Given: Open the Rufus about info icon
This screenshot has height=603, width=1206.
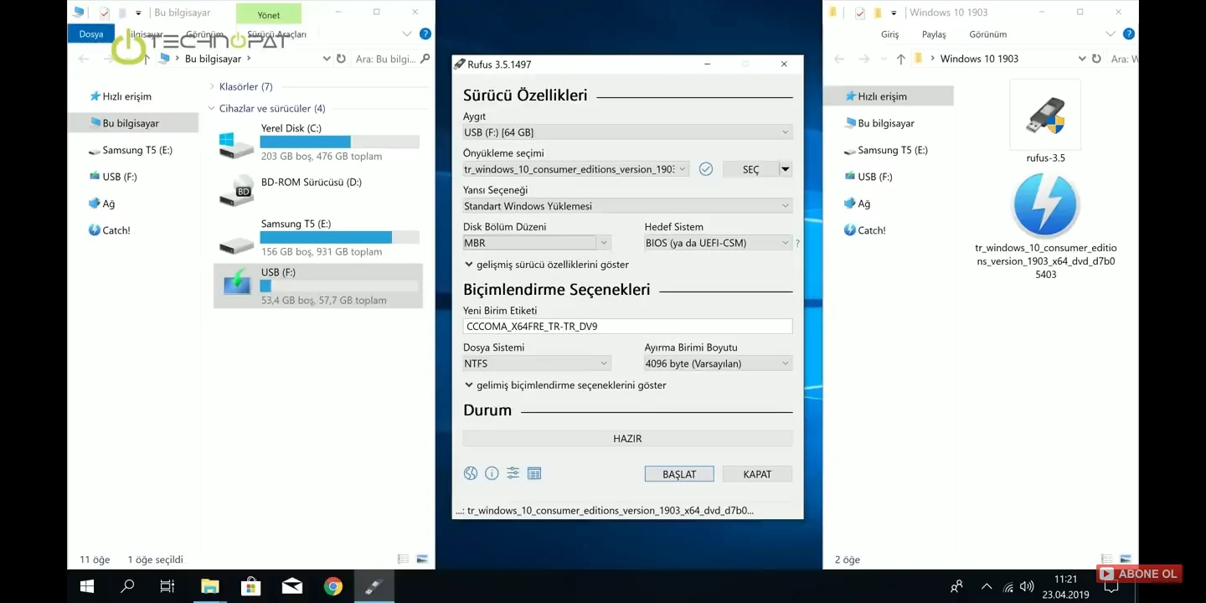Looking at the screenshot, I should click(x=492, y=474).
